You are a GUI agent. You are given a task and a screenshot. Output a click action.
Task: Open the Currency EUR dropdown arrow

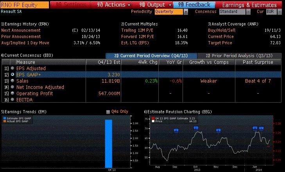280,12
